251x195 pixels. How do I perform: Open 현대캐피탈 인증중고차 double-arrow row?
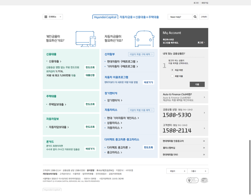point(184,141)
